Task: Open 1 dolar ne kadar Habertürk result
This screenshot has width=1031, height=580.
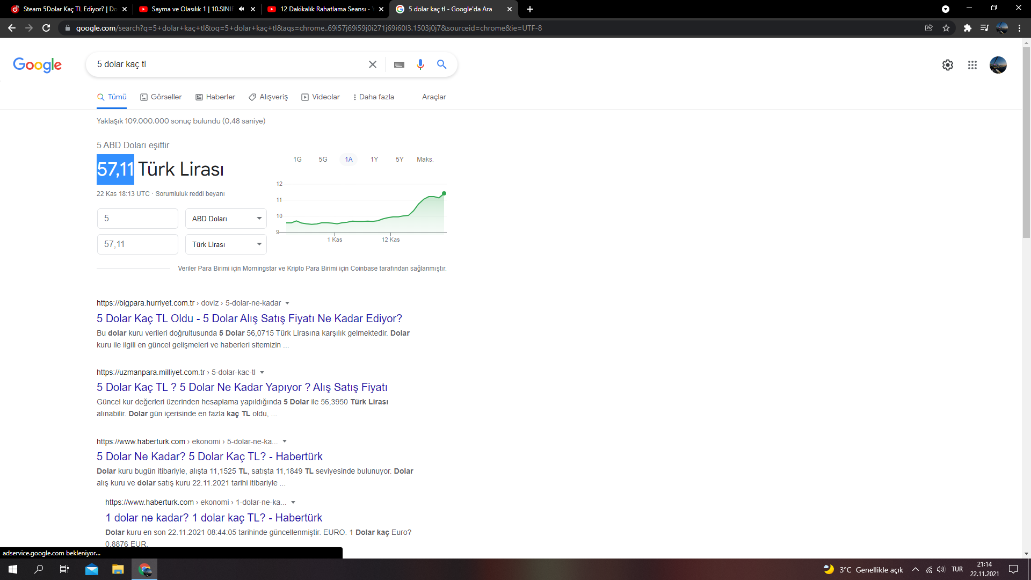Action: click(214, 518)
